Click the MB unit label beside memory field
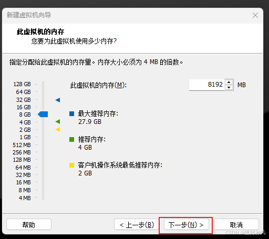The image size is (269, 239). click(242, 85)
